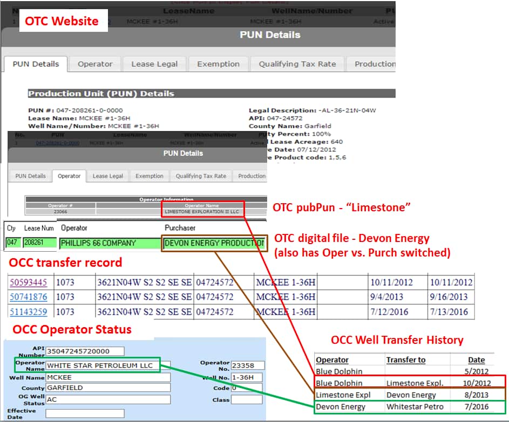Open the Lease Legal tab in top window
The width and height of the screenshot is (509, 422).
pos(154,64)
